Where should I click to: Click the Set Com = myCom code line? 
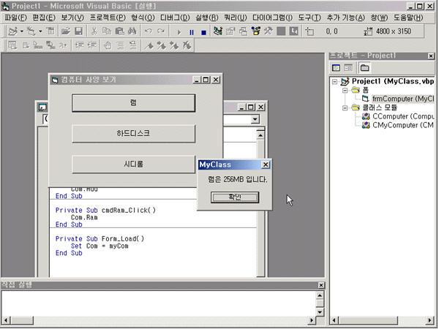[x=100, y=246]
